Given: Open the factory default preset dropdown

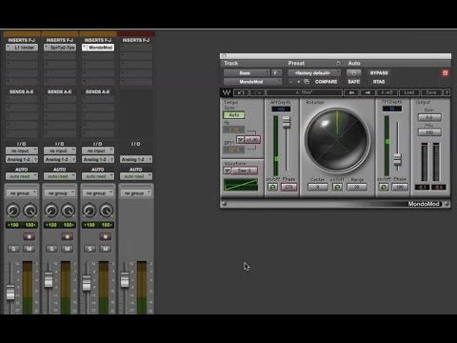Looking at the screenshot, I should (x=314, y=73).
